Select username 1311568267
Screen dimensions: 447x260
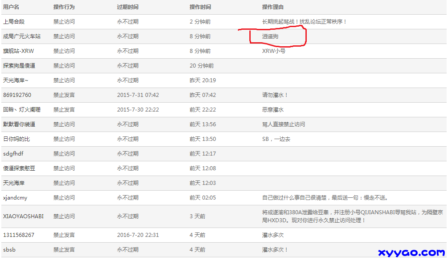(x=19, y=235)
